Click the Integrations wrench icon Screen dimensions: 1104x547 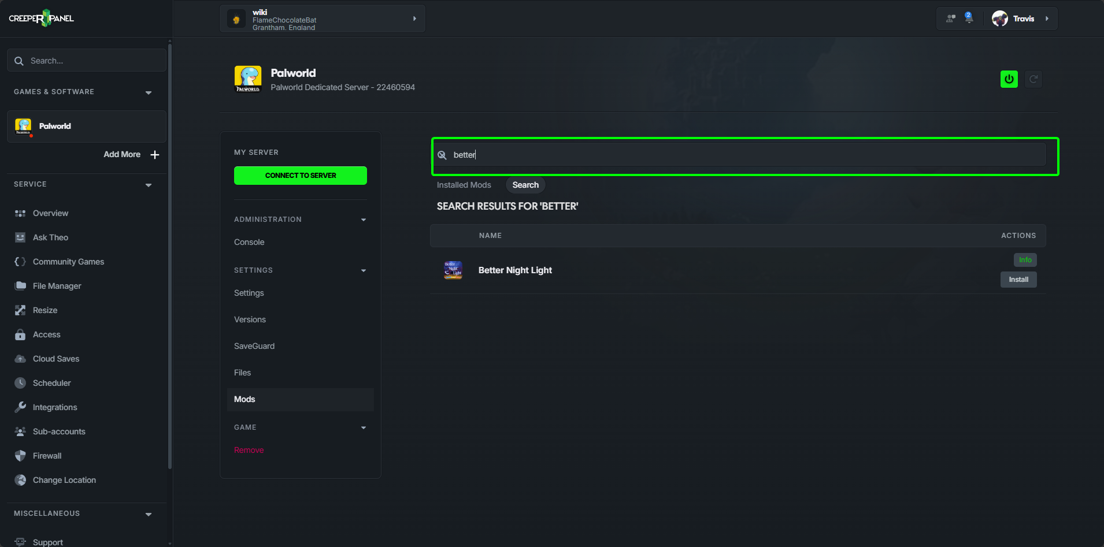20,407
